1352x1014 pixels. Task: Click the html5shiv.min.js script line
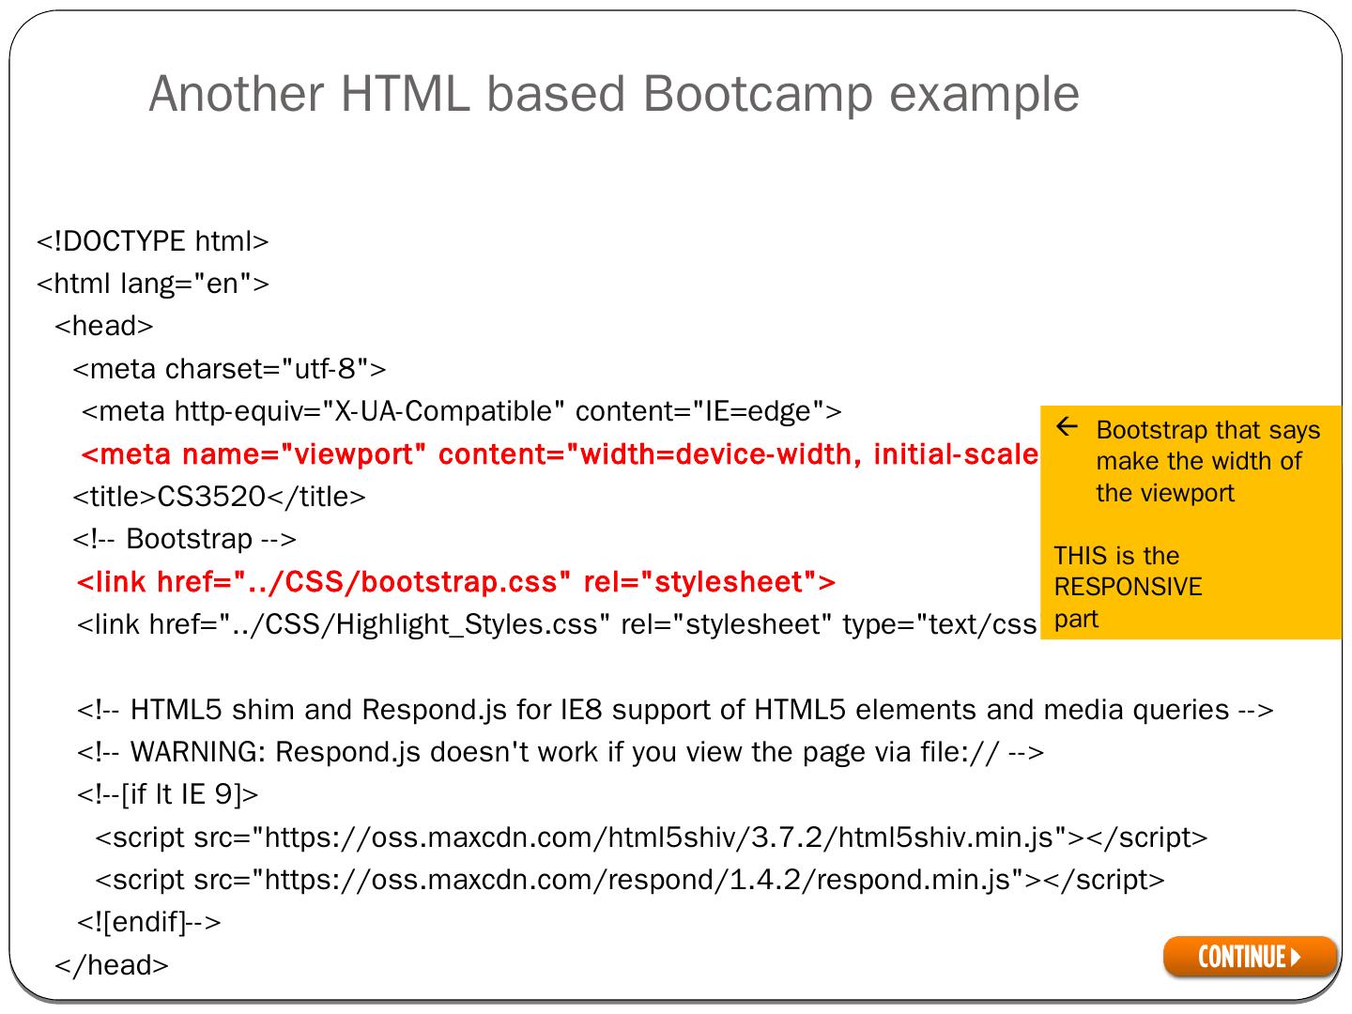click(x=652, y=837)
